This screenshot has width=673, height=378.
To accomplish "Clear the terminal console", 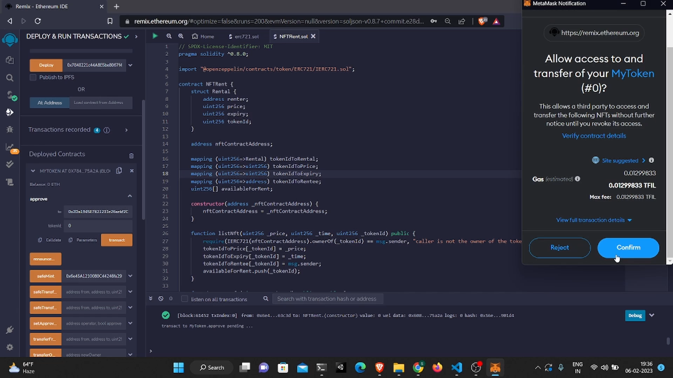I will point(161,299).
